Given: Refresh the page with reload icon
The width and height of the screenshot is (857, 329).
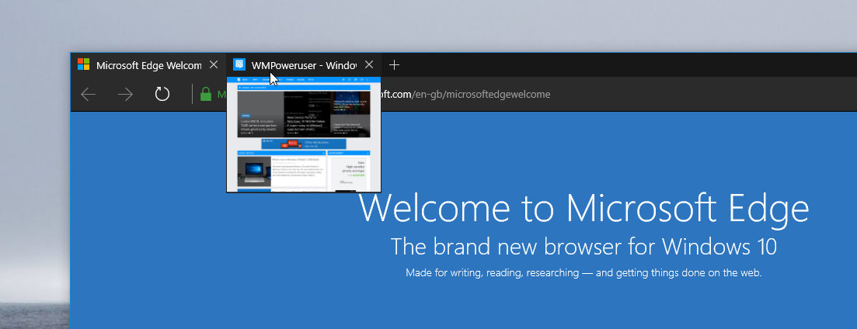Looking at the screenshot, I should click(x=162, y=94).
